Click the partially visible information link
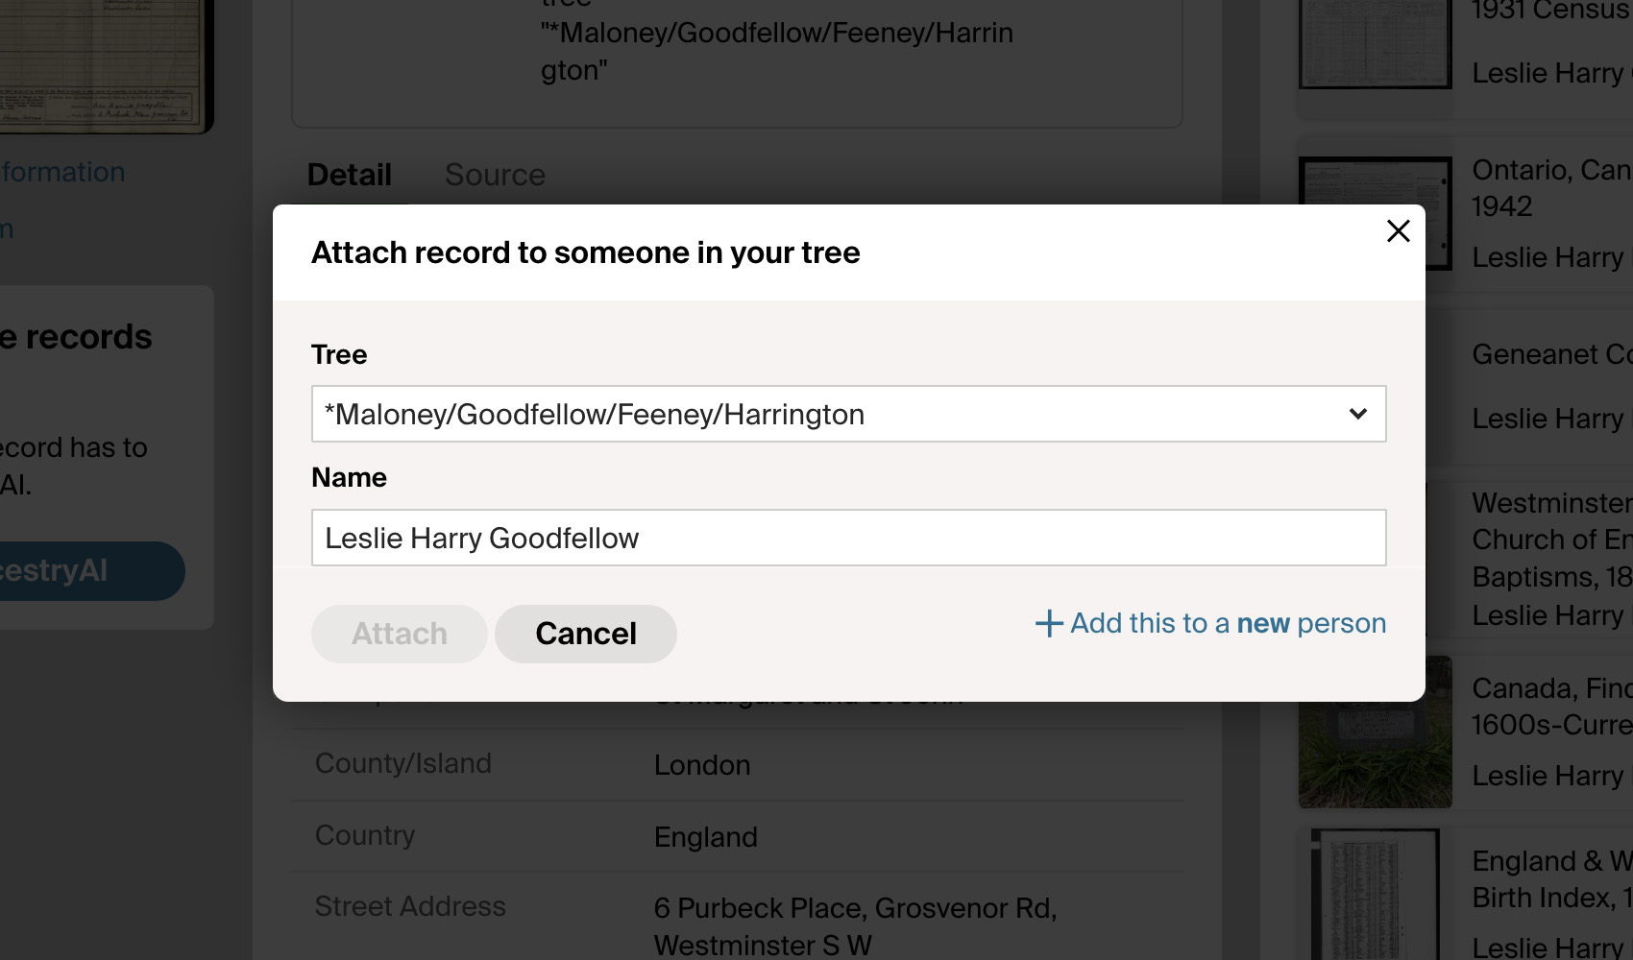 pos(63,172)
